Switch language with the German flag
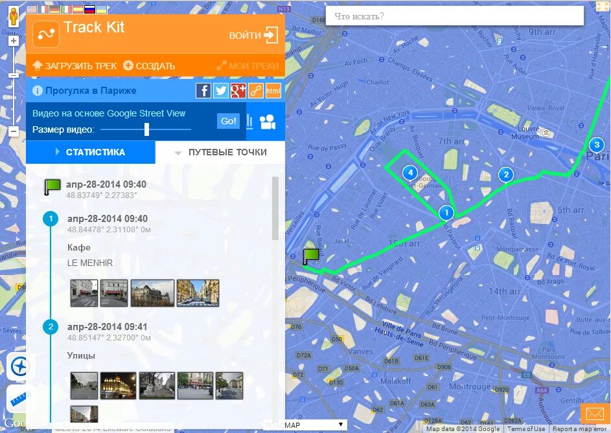This screenshot has width=611, height=433. 55,9
